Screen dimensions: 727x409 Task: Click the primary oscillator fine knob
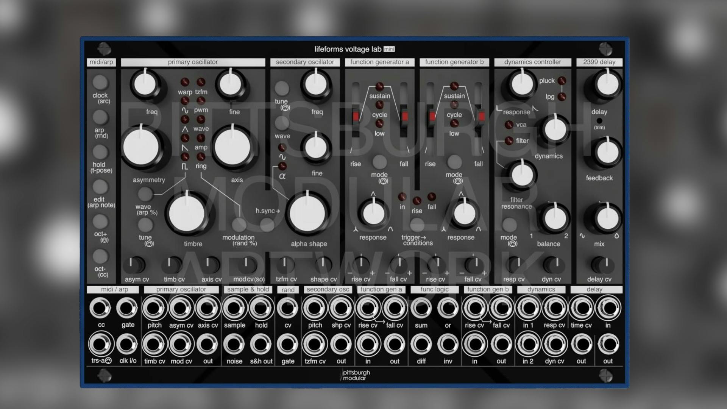230,84
